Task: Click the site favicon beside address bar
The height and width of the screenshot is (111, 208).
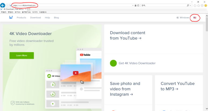Action: 10,5
